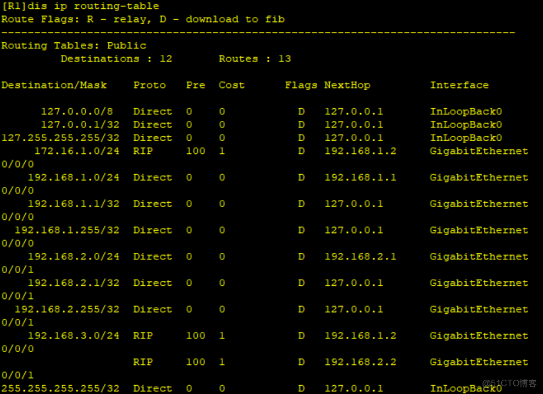Click the 'Destination/Mask' column header
This screenshot has height=394, width=543.
click(x=54, y=85)
